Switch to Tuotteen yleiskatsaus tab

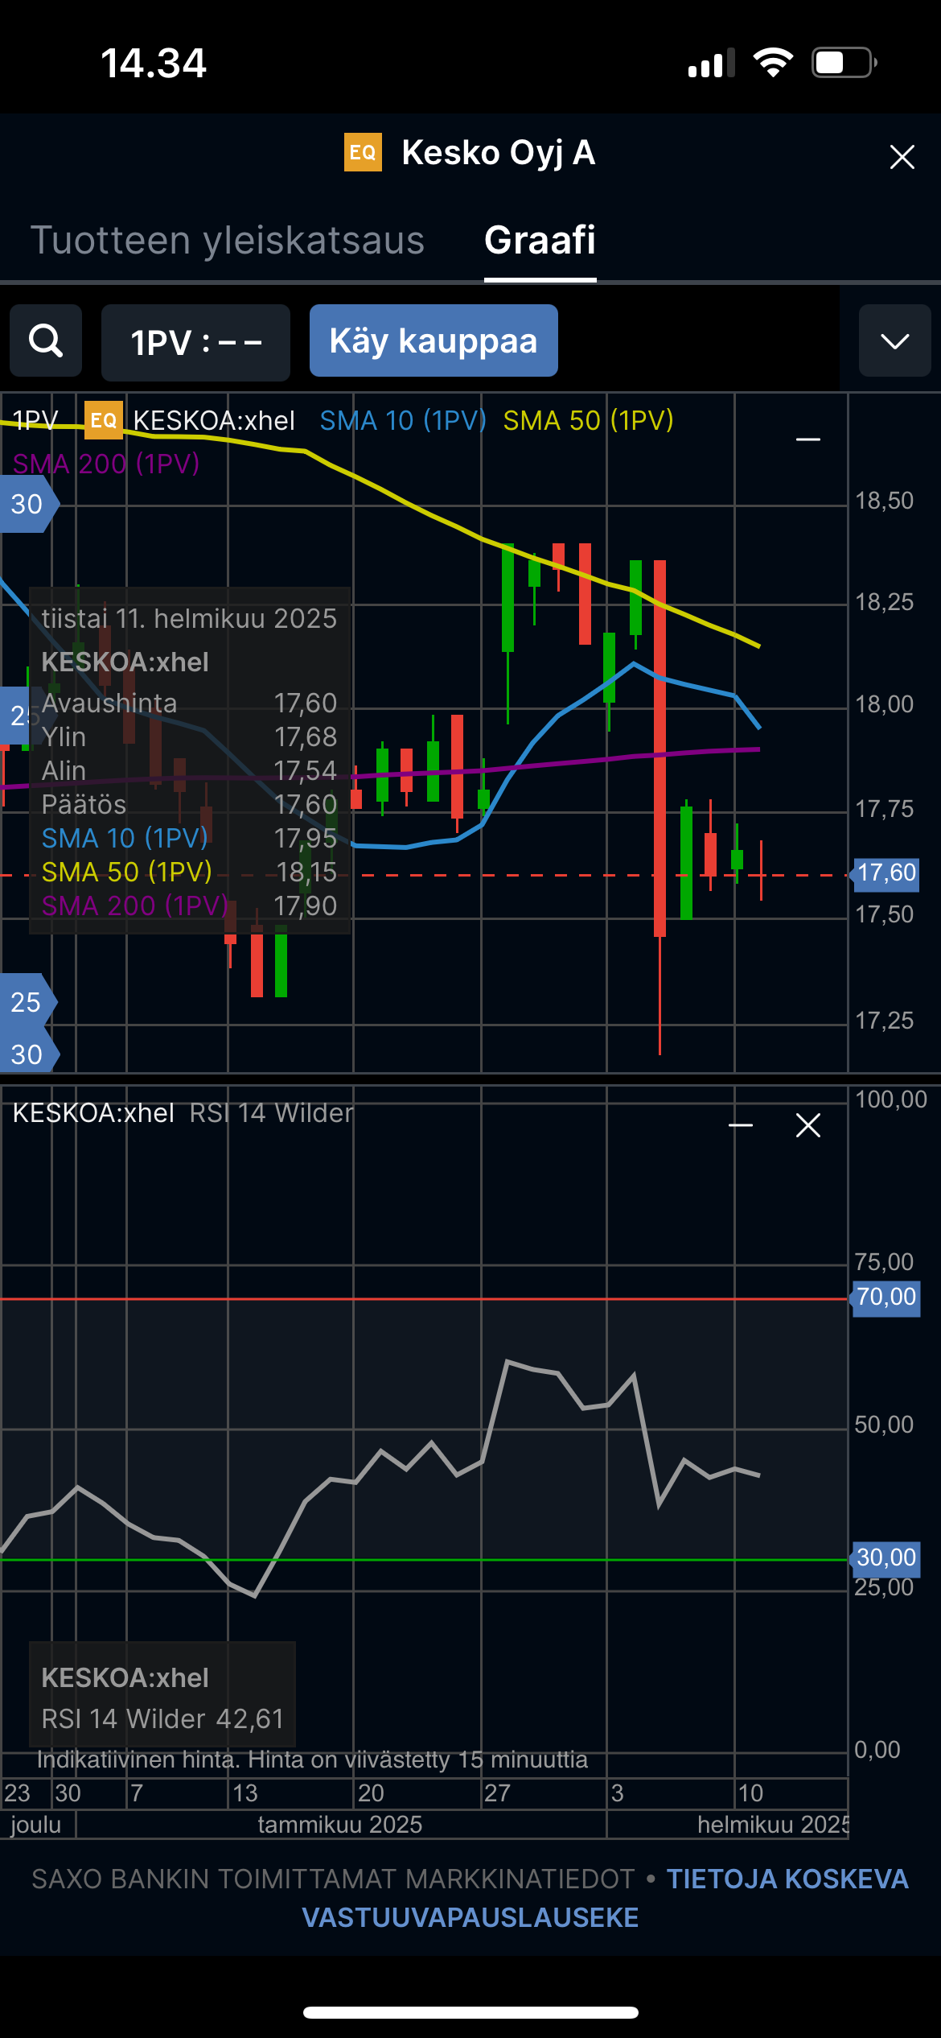click(x=228, y=240)
